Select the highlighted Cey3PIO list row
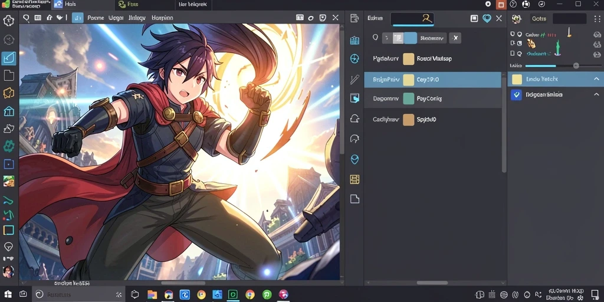Viewport: 604px width, 302px height. pos(432,80)
